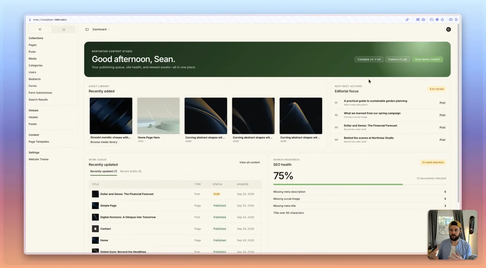Viewport: 486px width, 268px height.
Task: Open Form Submissions in the sidebar
Action: 40,93
